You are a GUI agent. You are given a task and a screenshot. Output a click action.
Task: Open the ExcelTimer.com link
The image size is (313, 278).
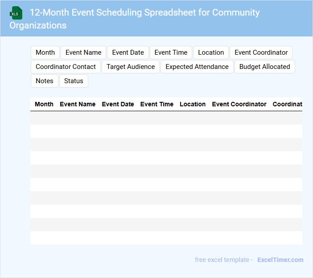(280, 260)
